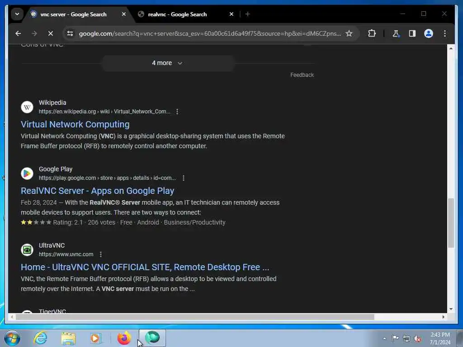Open the 'Virtual Network Computing' result
Viewport: 463px width, 347px height.
tap(75, 124)
